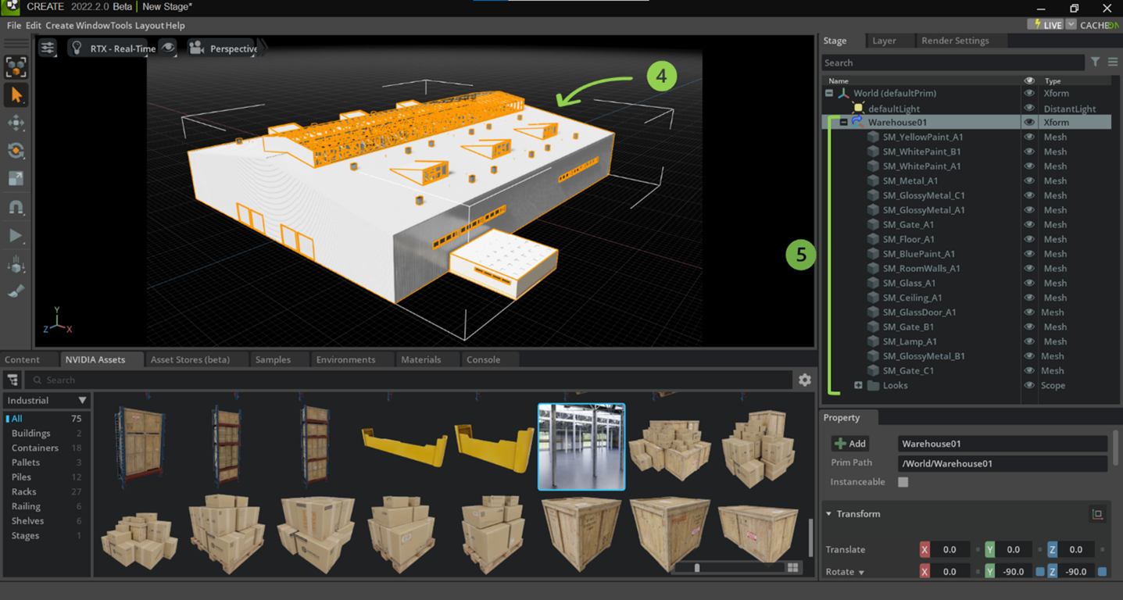1123x600 pixels.
Task: Hide SM_Lamp_A1 mesh
Action: point(1029,341)
